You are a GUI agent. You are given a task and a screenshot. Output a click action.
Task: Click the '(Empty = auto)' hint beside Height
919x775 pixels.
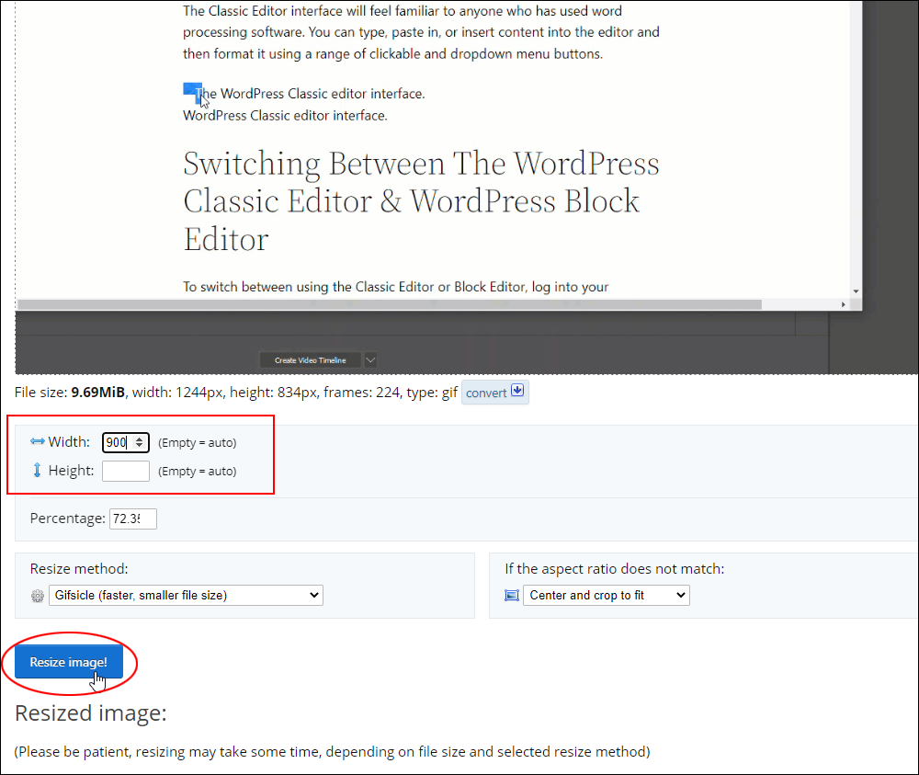pos(198,472)
